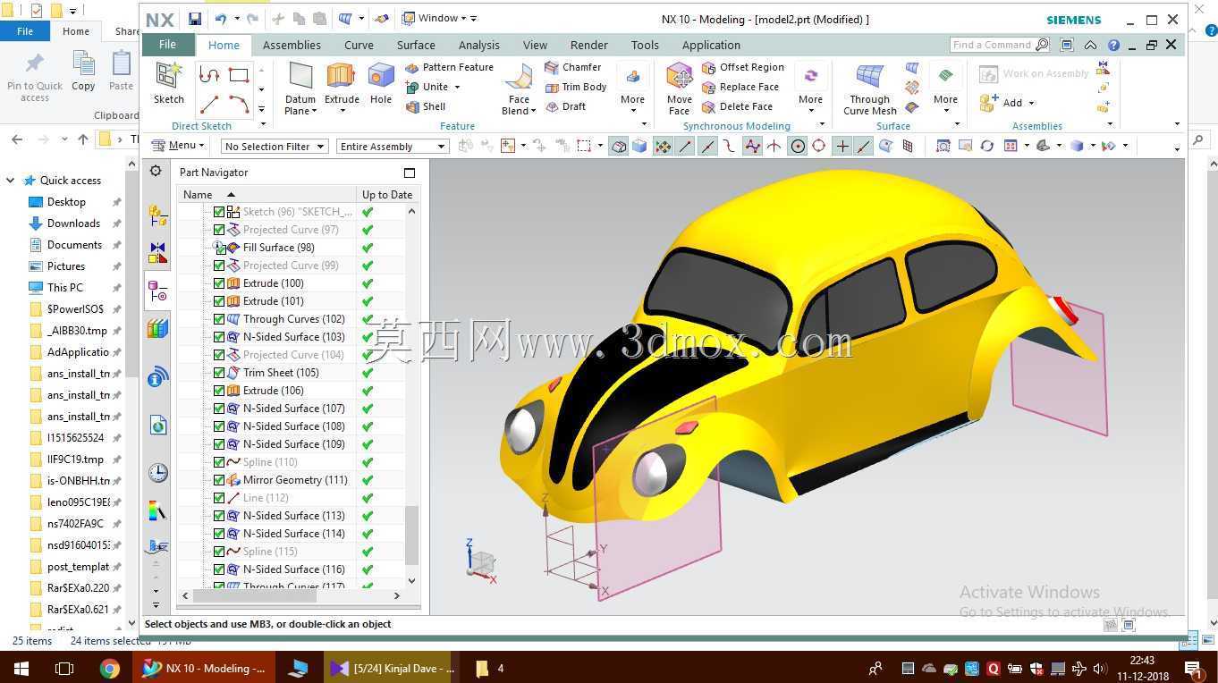Viewport: 1218px width, 683px height.
Task: Open Downloads in File Explorer window
Action: tap(73, 223)
